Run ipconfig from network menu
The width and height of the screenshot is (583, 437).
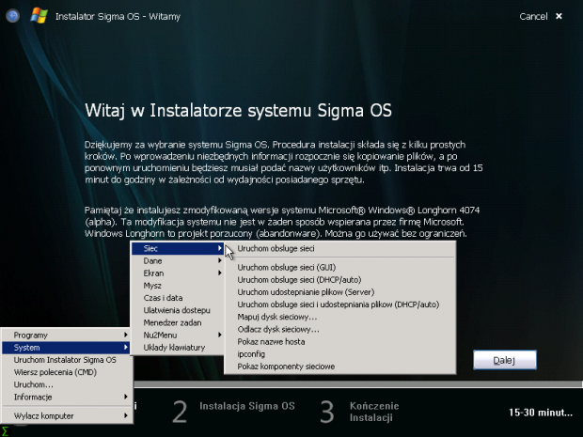339,353
